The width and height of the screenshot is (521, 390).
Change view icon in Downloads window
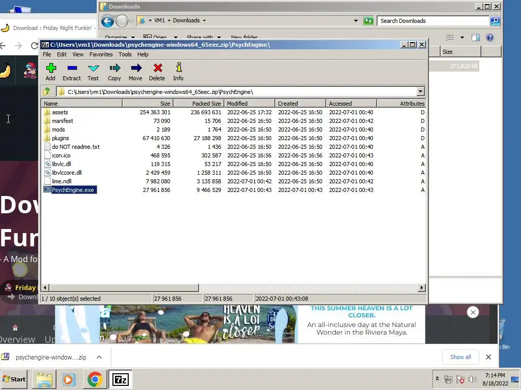point(450,38)
